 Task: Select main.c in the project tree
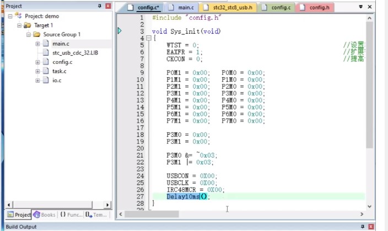[x=61, y=44]
